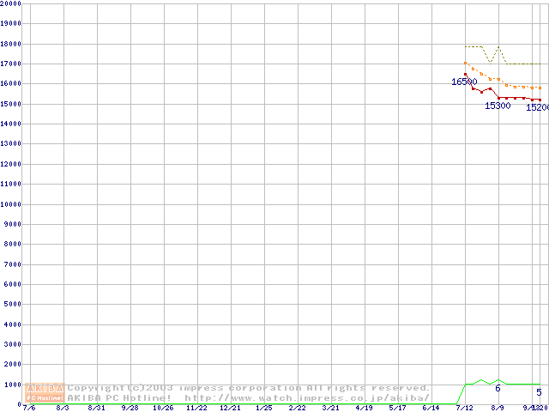Click the 10000 value on the y-axis
549x412 pixels.
tap(11, 204)
